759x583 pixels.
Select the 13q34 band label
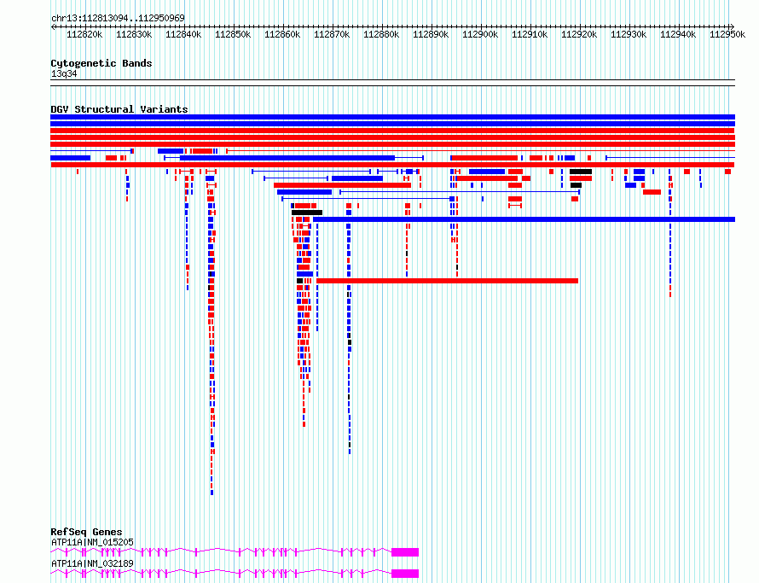(64, 73)
